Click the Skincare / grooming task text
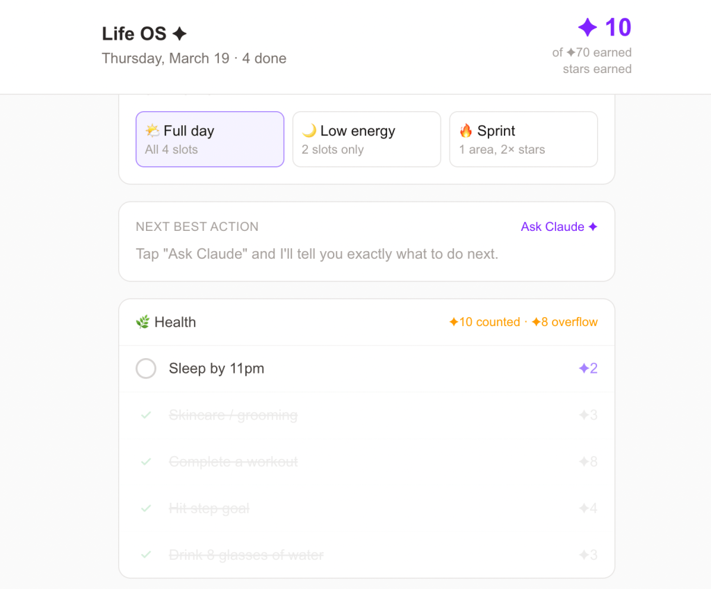 233,415
